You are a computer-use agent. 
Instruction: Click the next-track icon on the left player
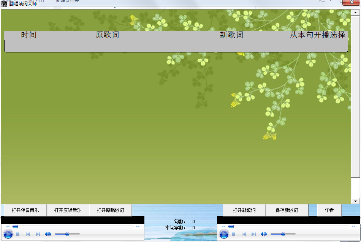[38, 234]
